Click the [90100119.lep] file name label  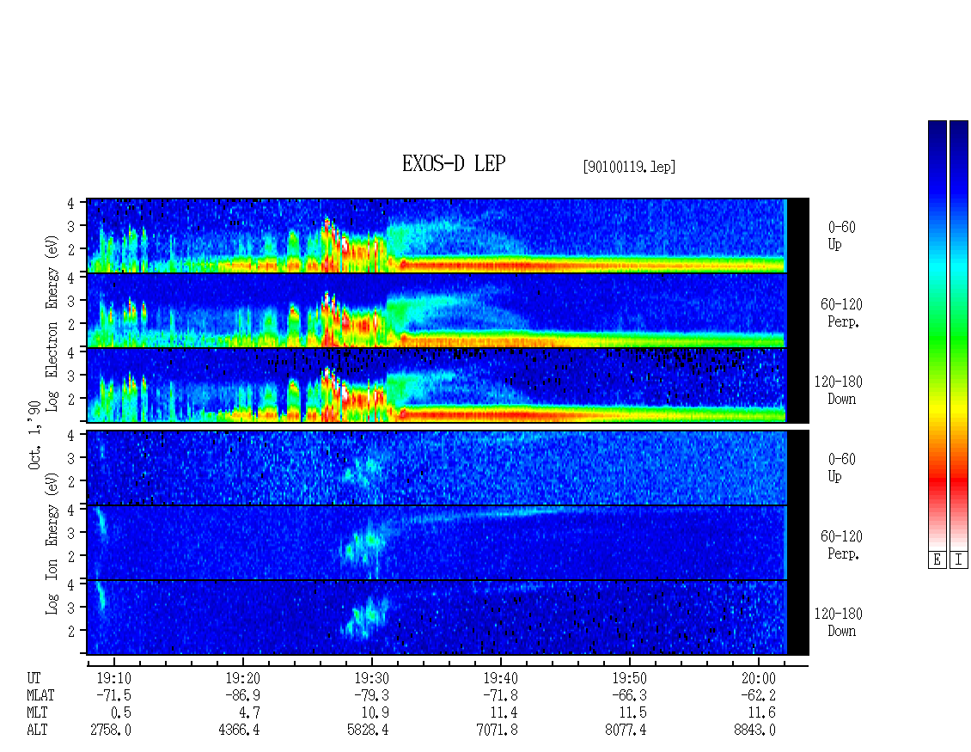pyautogui.click(x=628, y=167)
